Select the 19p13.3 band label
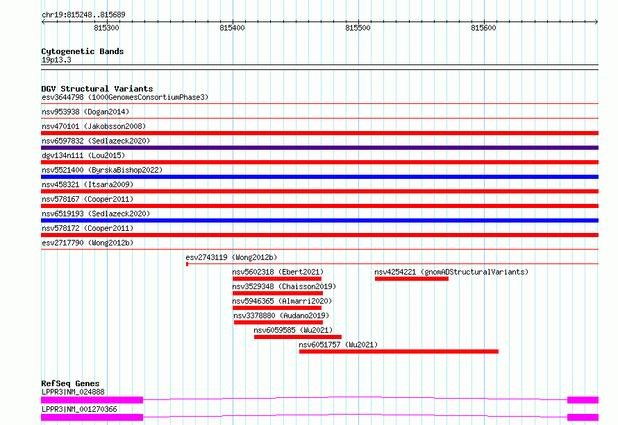Screen dimensions: 618x425 (x=56, y=60)
